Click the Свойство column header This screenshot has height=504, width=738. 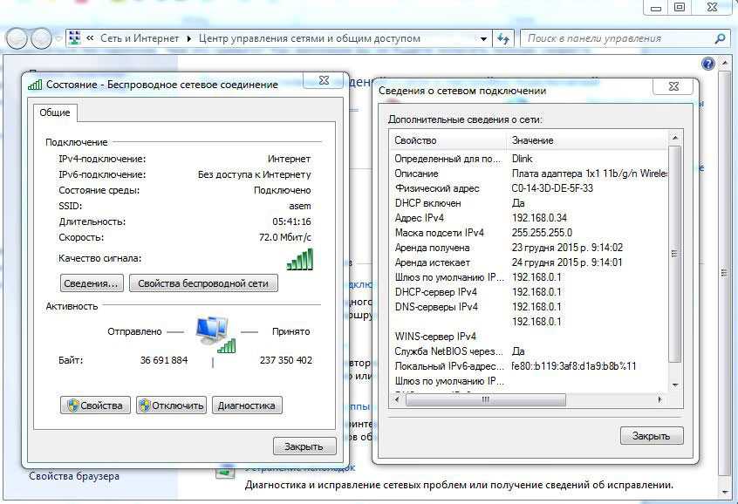click(x=447, y=140)
